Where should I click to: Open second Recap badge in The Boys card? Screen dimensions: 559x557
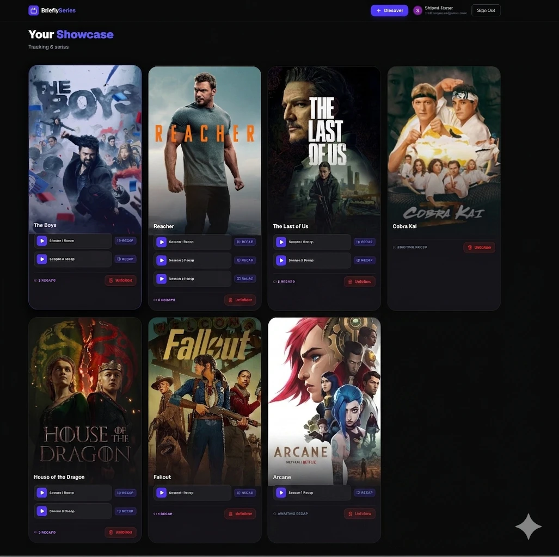point(125,259)
